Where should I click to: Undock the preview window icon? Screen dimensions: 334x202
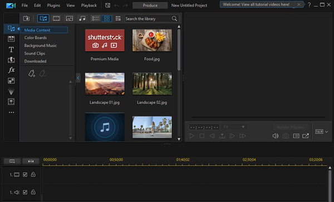(x=306, y=136)
